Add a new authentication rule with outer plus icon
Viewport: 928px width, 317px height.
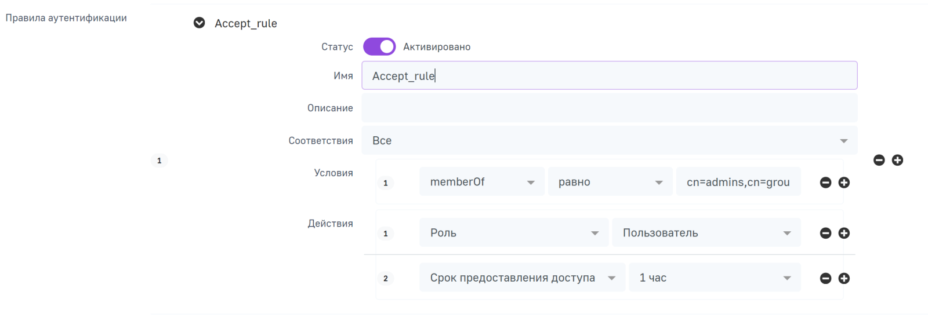click(x=897, y=161)
